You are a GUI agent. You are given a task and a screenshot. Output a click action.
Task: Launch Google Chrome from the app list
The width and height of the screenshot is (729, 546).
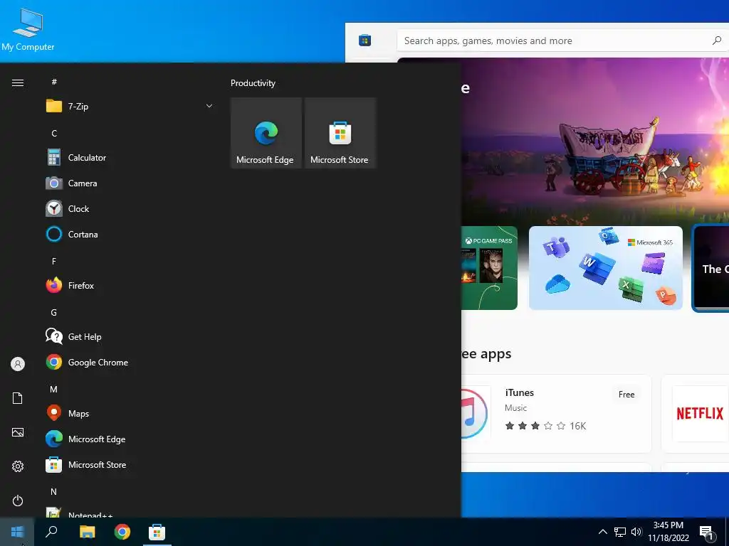[130, 362]
